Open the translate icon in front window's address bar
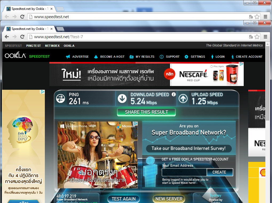Image resolution: width=272 pixels, height=203 pixels. pos(251,37)
